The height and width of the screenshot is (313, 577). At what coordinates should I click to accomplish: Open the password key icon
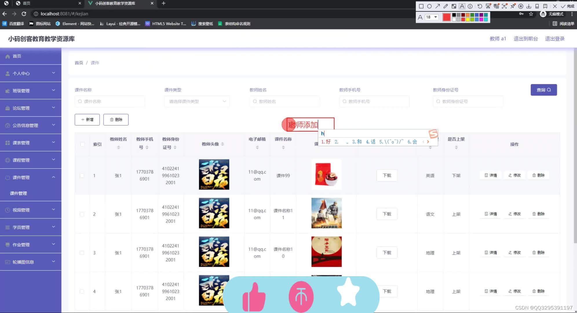(x=521, y=14)
